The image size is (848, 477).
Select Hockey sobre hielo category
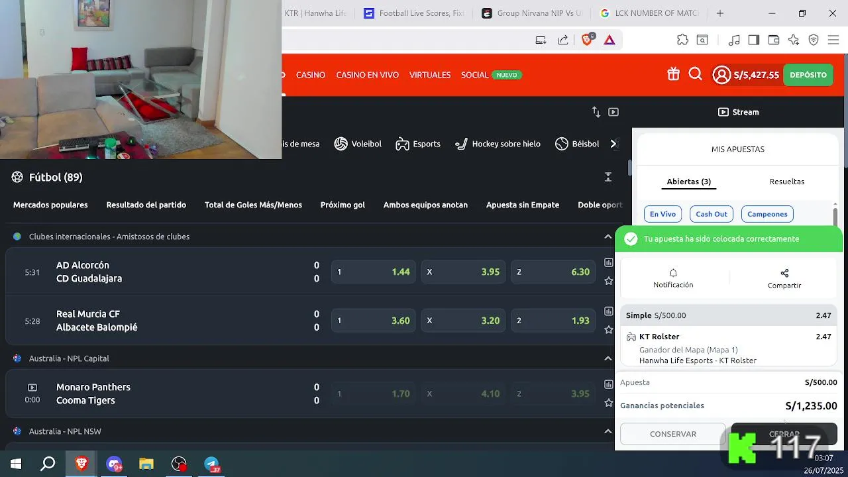(498, 144)
